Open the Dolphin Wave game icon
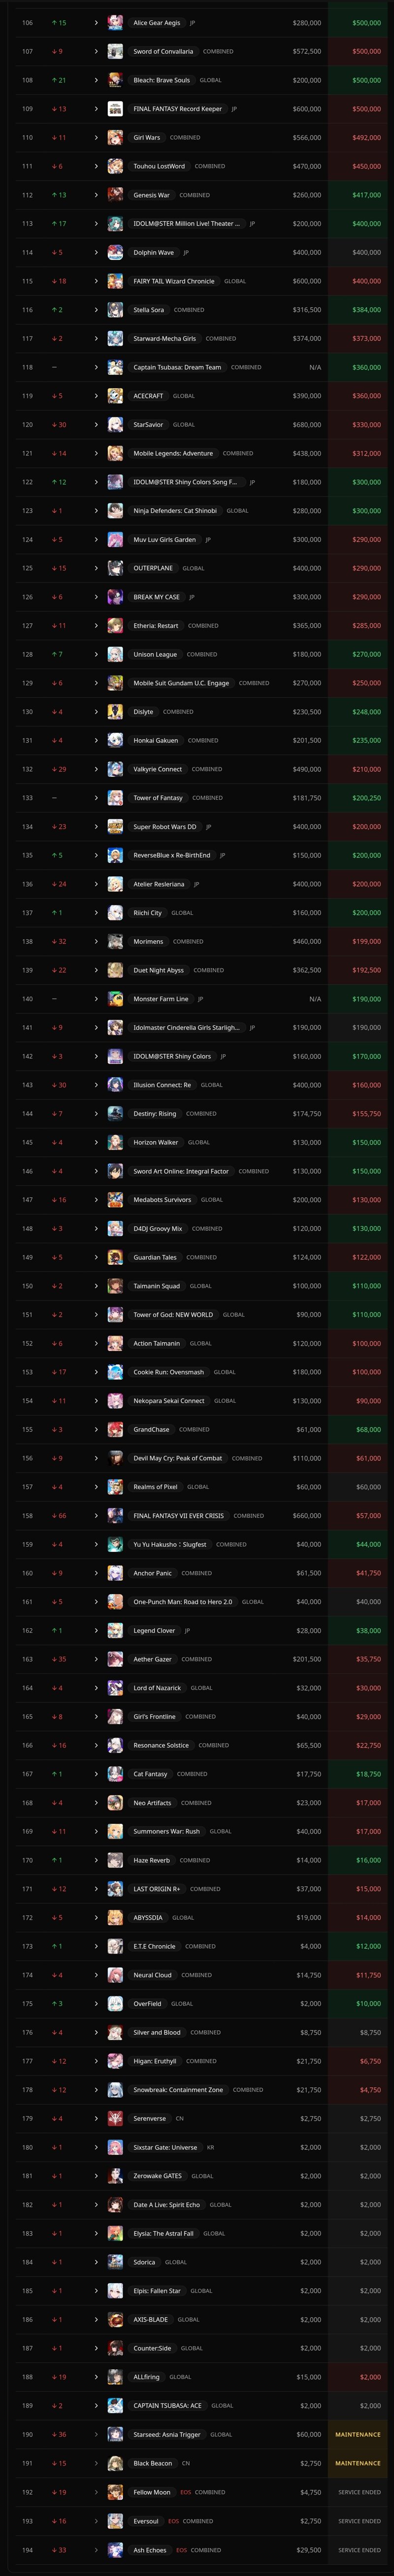Image resolution: width=394 pixels, height=2576 pixels. coord(115,252)
